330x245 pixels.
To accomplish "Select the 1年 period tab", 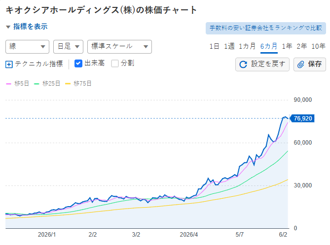I will point(287,46).
